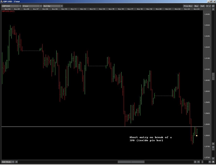Click the Nov 10 date label
The height and width of the screenshot is (165, 216).
[64, 9]
